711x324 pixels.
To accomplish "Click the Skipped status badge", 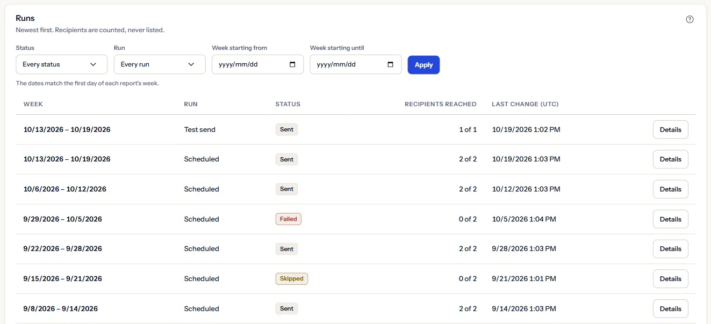I will coord(292,278).
